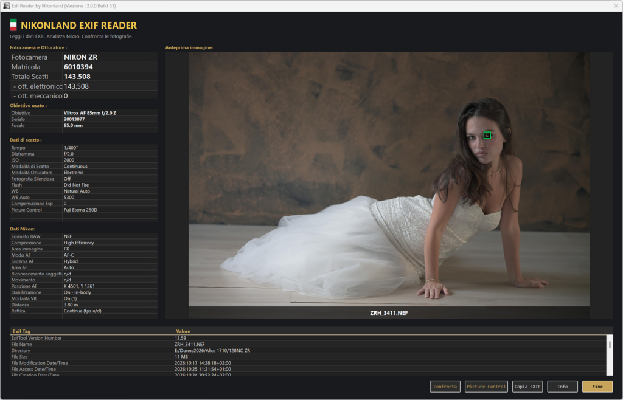Click the Valore column header
The height and width of the screenshot is (400, 623).
coord(183,331)
